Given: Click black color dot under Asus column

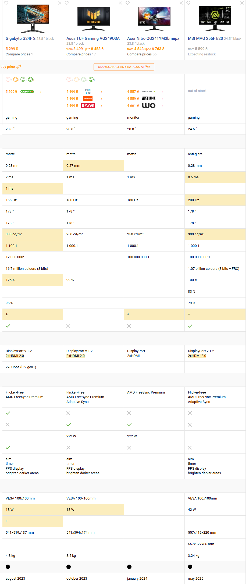Looking at the screenshot, I should [x=69, y=567].
